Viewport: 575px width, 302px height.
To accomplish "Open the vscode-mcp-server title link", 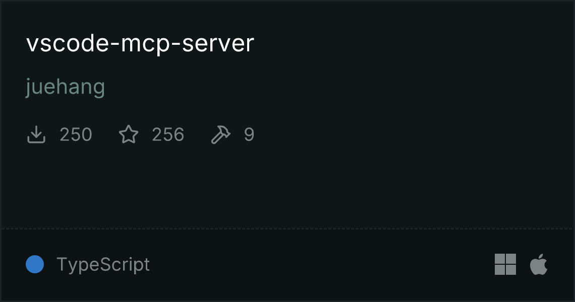I will click(x=140, y=43).
